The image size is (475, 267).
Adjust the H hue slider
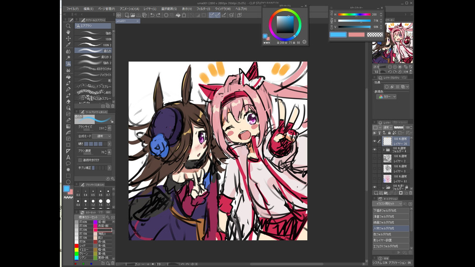354,14
